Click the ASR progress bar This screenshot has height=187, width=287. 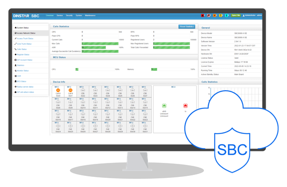[100, 48]
